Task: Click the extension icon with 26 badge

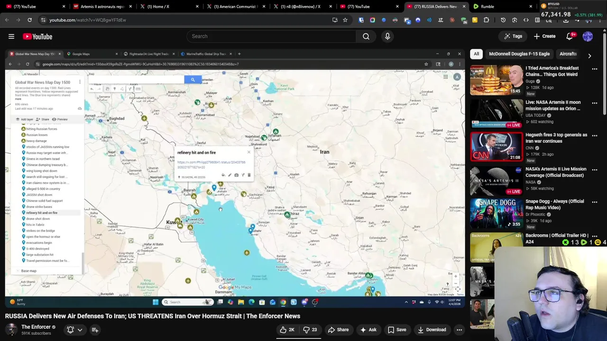Action: [464, 20]
